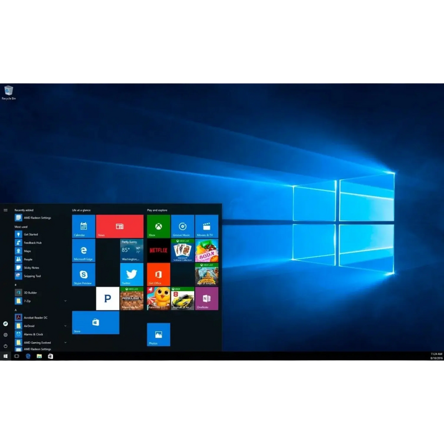The height and width of the screenshot is (444, 444).
Task: Open the Skype Preview tile
Action: click(83, 274)
